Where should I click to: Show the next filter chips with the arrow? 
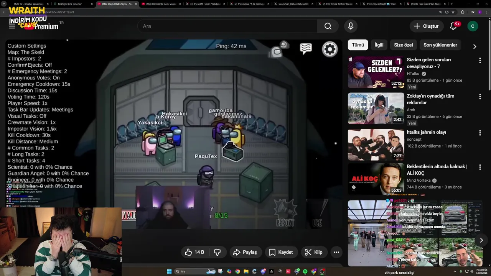[475, 46]
